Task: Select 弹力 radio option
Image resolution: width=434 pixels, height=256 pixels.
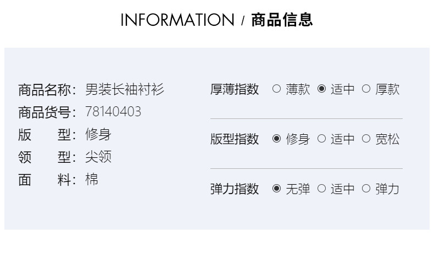Action: 366,189
